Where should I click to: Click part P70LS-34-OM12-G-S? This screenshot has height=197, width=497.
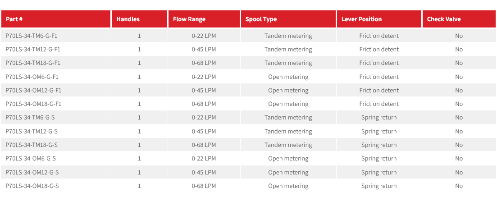pos(32,172)
